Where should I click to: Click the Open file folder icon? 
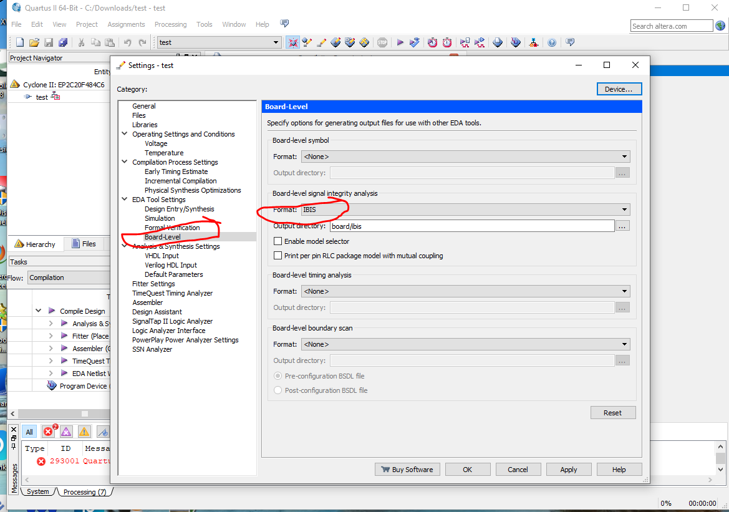pos(34,42)
